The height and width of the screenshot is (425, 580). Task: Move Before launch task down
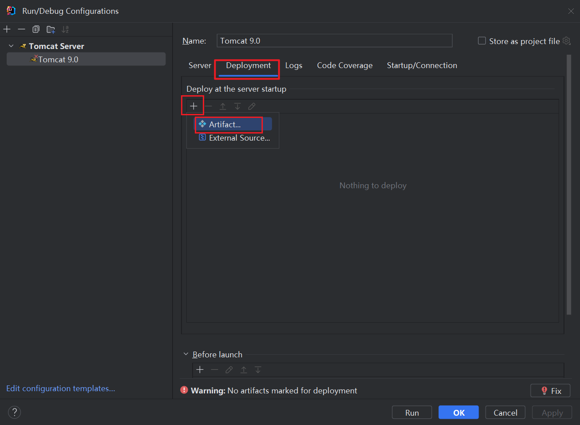(x=258, y=369)
